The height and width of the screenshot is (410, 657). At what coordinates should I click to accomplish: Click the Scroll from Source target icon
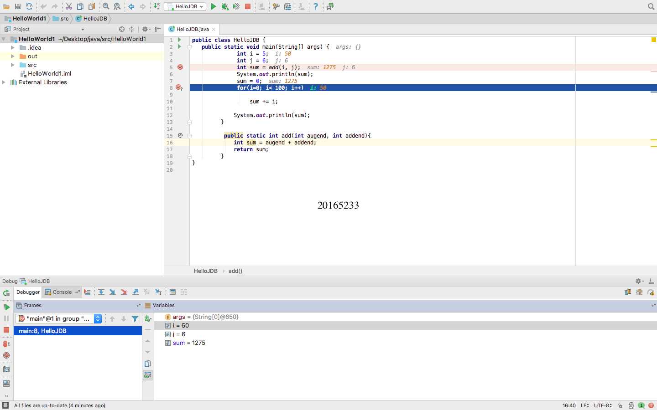[x=122, y=29]
